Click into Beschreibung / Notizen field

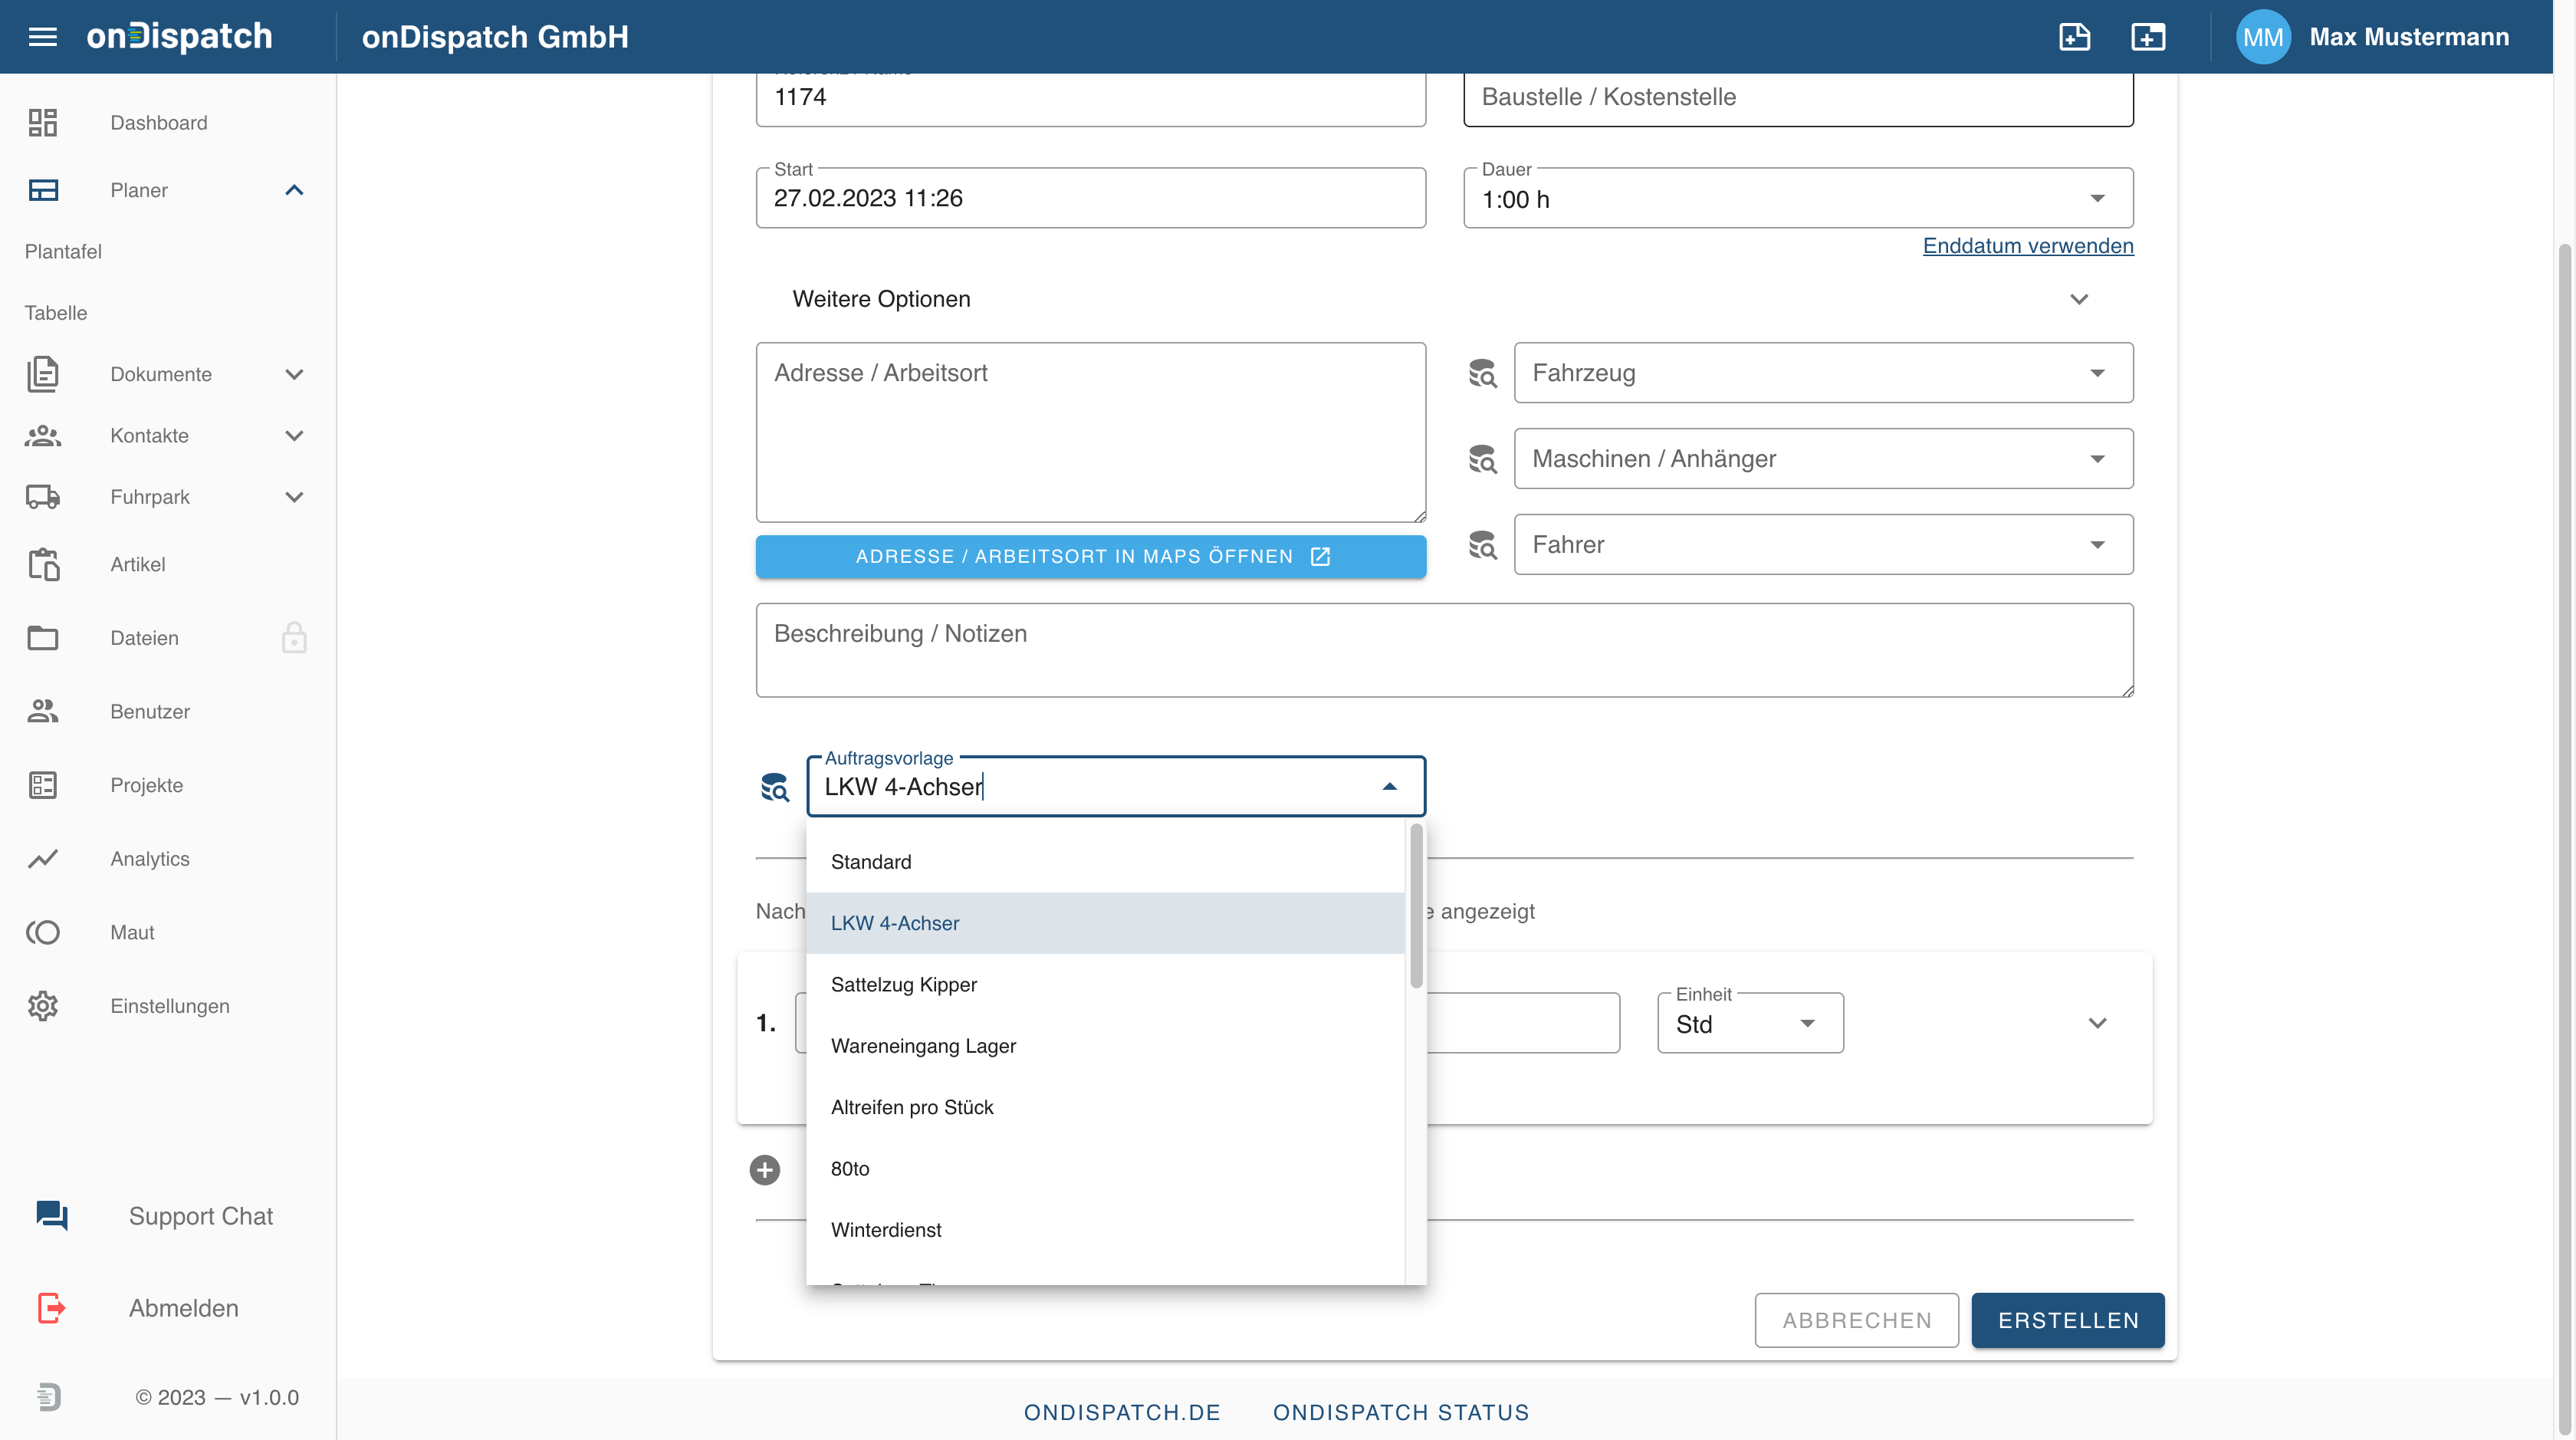1444,650
